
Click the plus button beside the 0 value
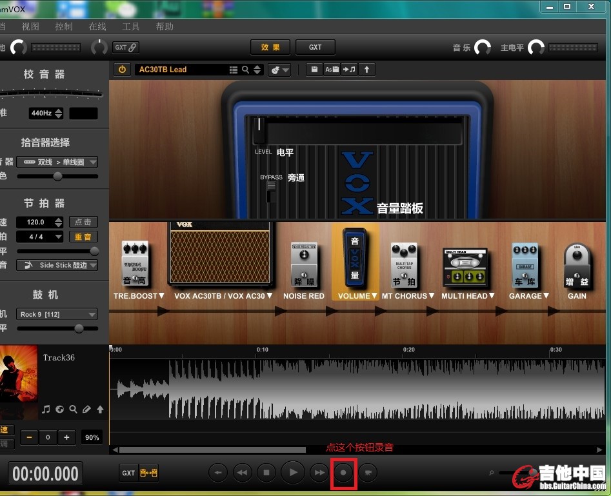pos(66,437)
